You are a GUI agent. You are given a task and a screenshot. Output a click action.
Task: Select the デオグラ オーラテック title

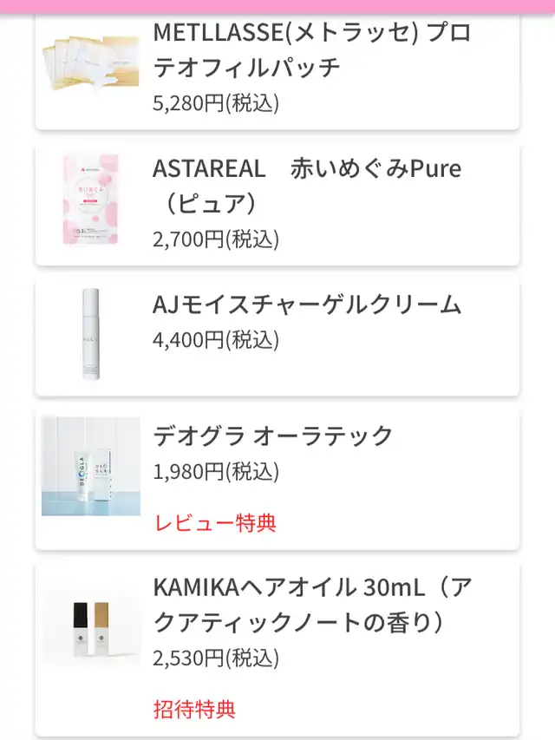pyautogui.click(x=273, y=435)
